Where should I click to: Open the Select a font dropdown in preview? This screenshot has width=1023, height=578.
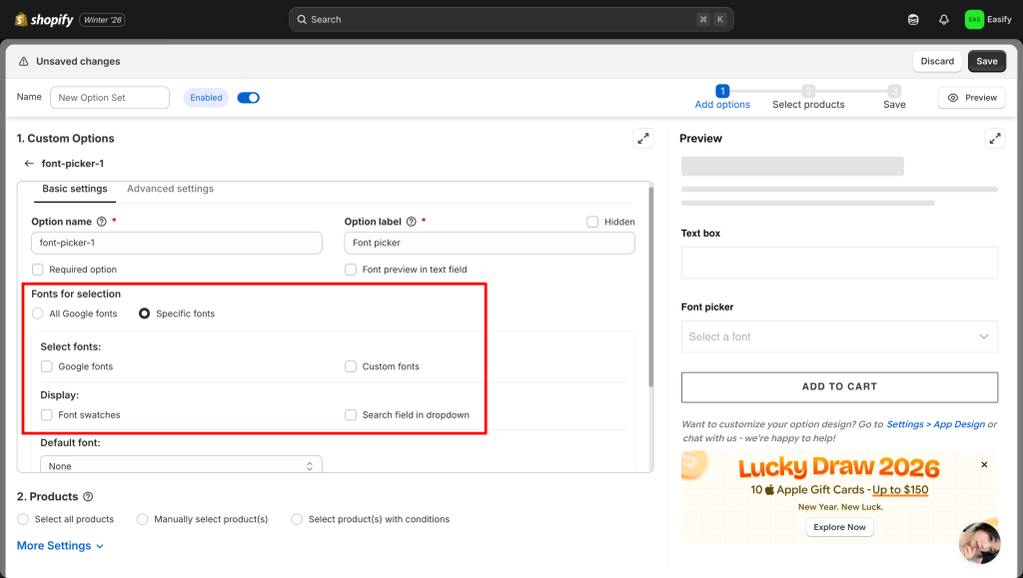(x=839, y=336)
